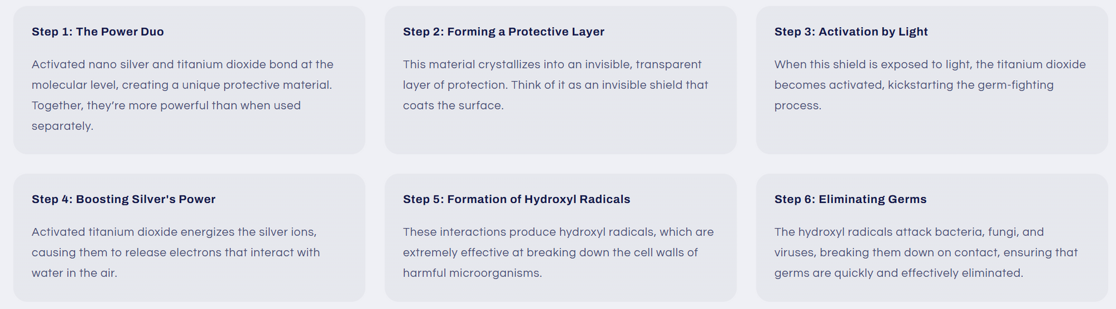Select the "Step 4: Boosting Silver's Power" heading
This screenshot has height=309, width=1116.
click(123, 199)
